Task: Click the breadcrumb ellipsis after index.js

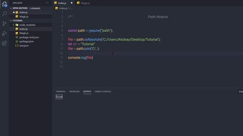Action: point(71,8)
